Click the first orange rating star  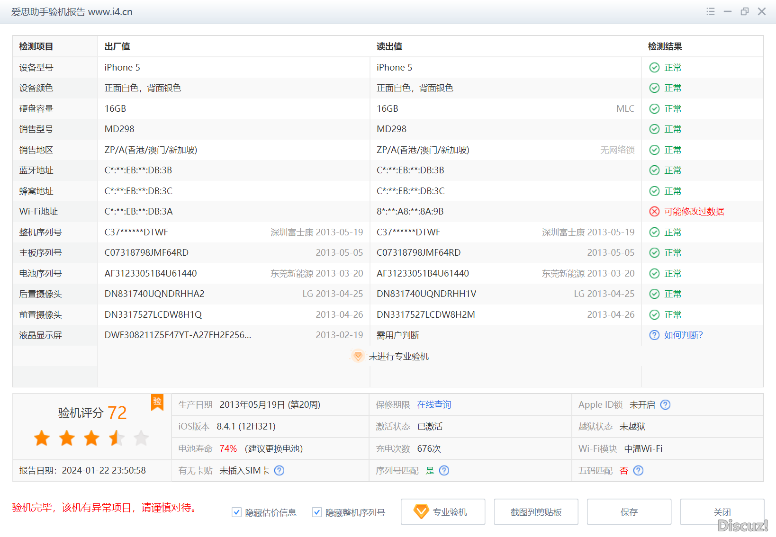point(42,438)
